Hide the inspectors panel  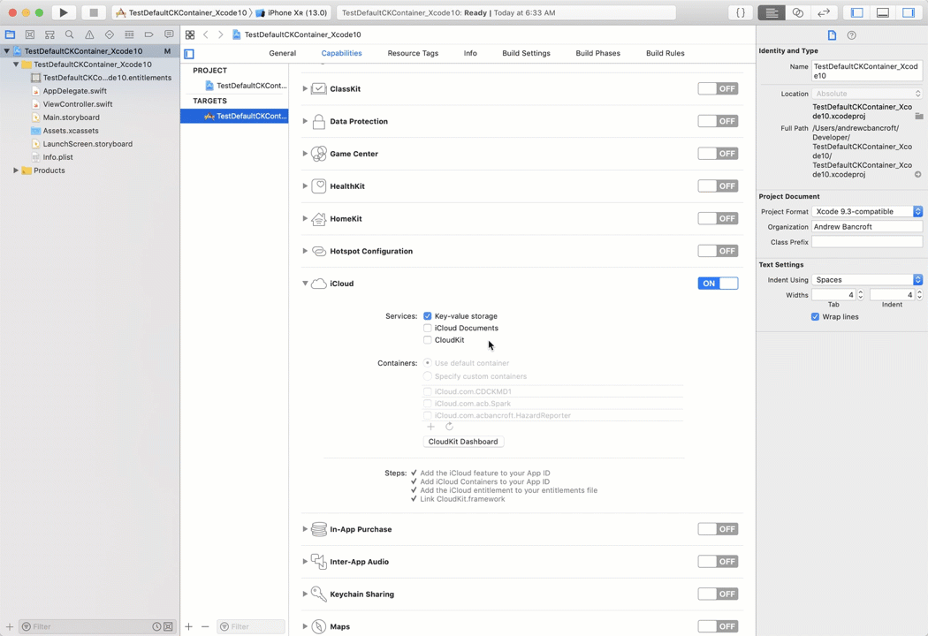[x=909, y=12]
